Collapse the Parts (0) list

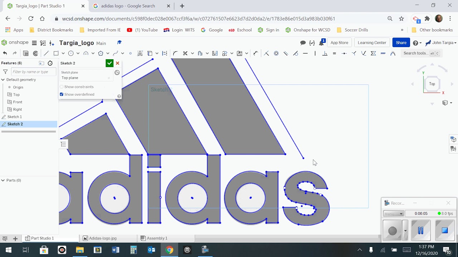[3, 180]
